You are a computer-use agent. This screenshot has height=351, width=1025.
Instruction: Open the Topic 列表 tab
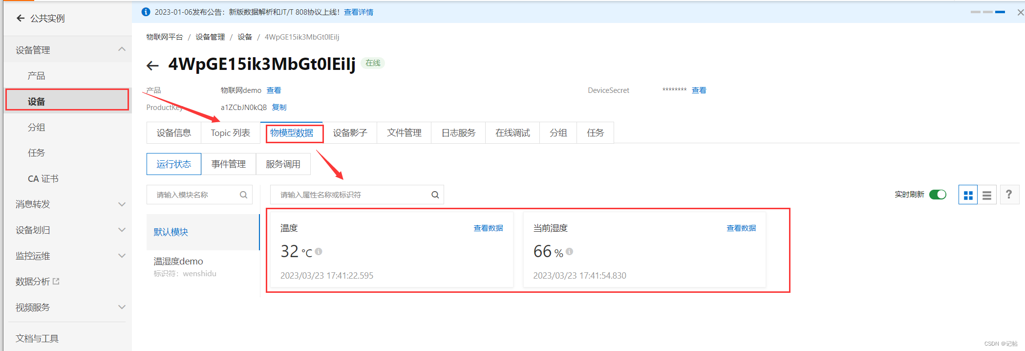pyautogui.click(x=231, y=132)
